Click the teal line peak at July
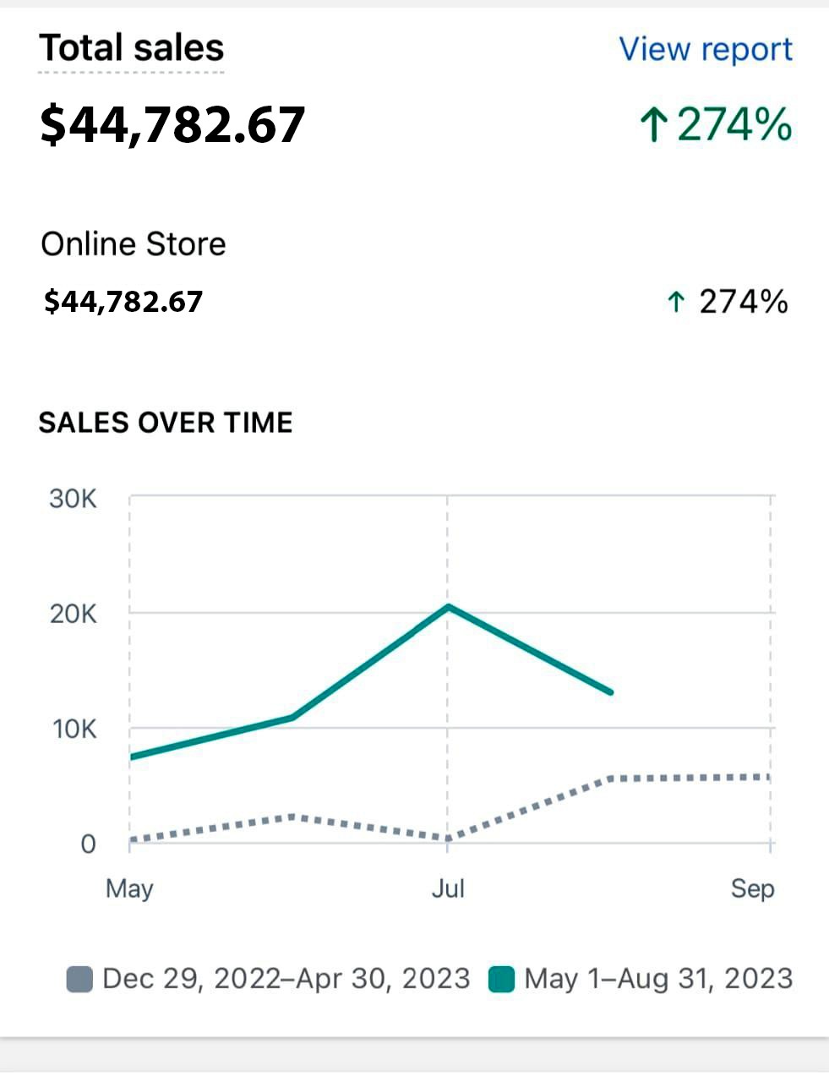This screenshot has width=829, height=1082. click(x=448, y=606)
